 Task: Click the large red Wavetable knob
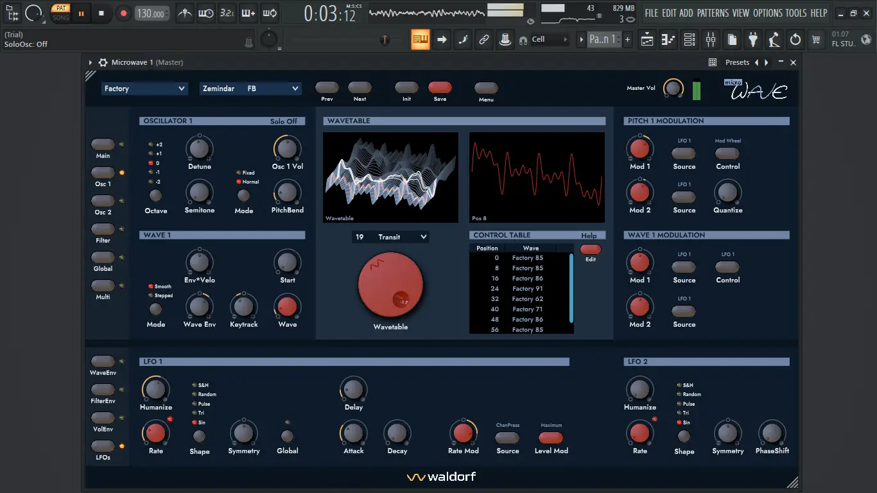pyautogui.click(x=390, y=285)
